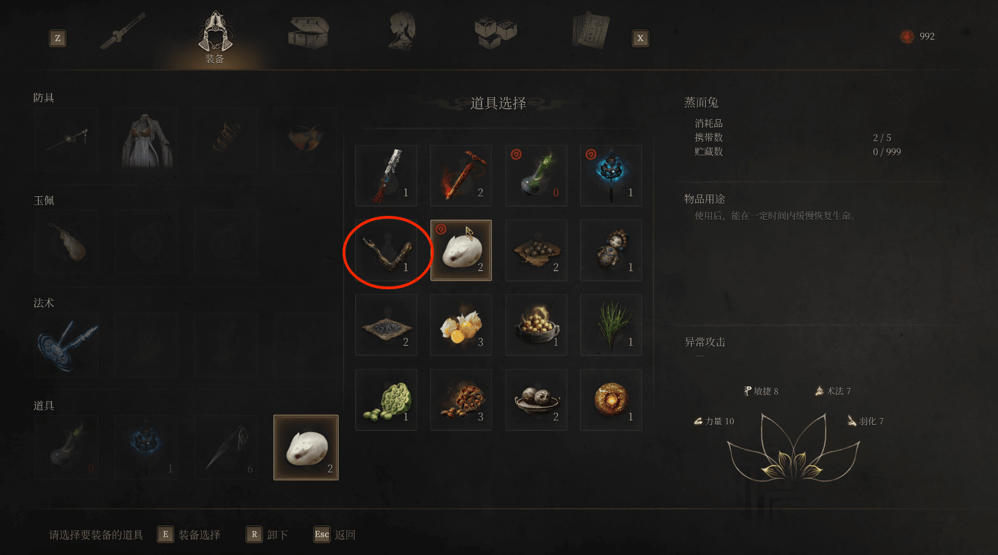Screen dimensions: 998x555
Task: Choose the bowl of two eggs item
Action: click(536, 400)
